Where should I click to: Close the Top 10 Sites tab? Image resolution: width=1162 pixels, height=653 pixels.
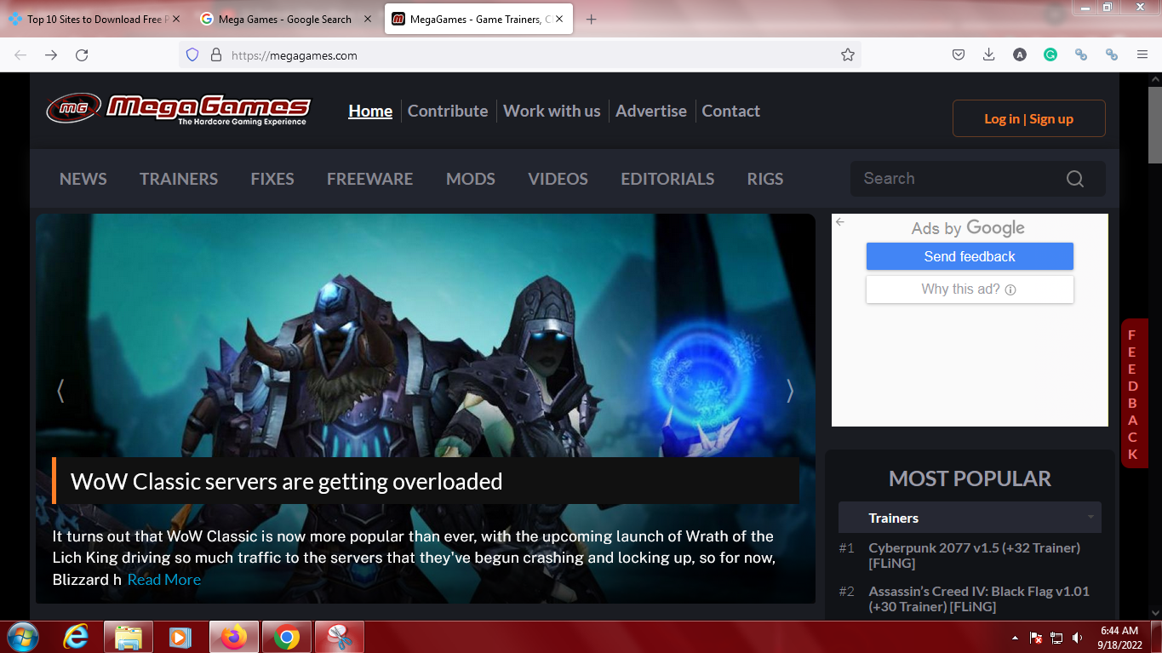176,19
